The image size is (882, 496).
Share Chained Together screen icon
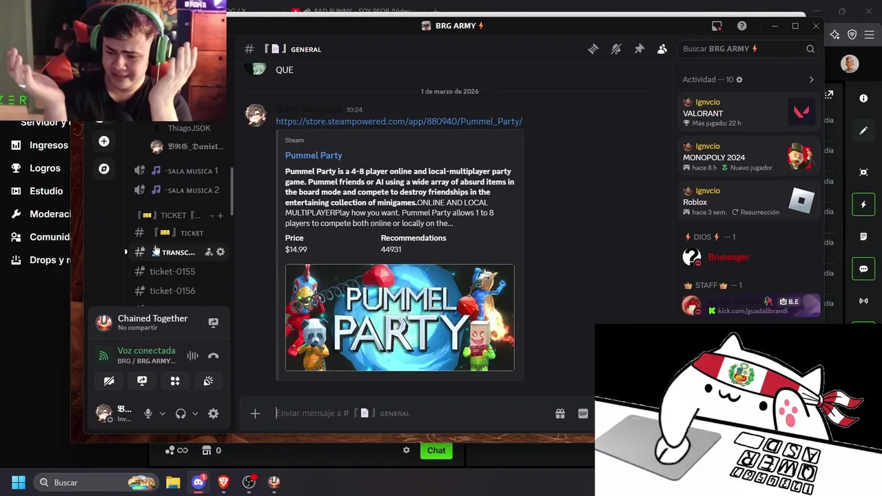213,322
